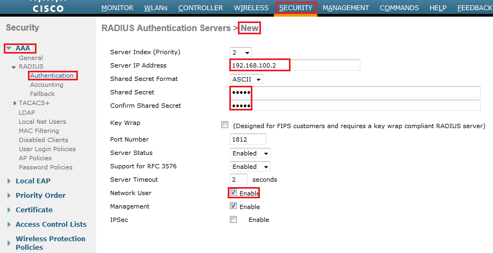The width and height of the screenshot is (493, 253).
Task: Expand the Certificate section
Action: (x=9, y=210)
